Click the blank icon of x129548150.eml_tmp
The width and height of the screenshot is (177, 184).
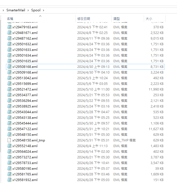pyautogui.click(x=9, y=140)
